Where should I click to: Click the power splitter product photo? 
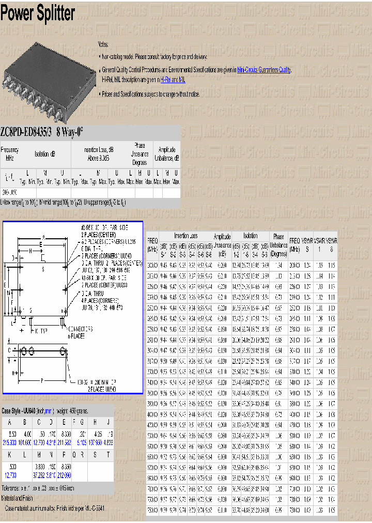pyautogui.click(x=49, y=83)
